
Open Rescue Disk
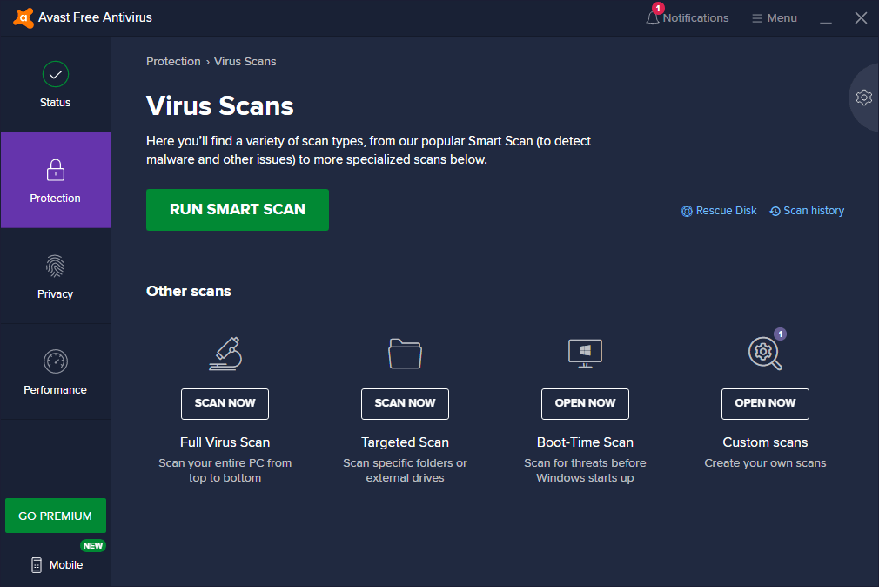tap(719, 210)
